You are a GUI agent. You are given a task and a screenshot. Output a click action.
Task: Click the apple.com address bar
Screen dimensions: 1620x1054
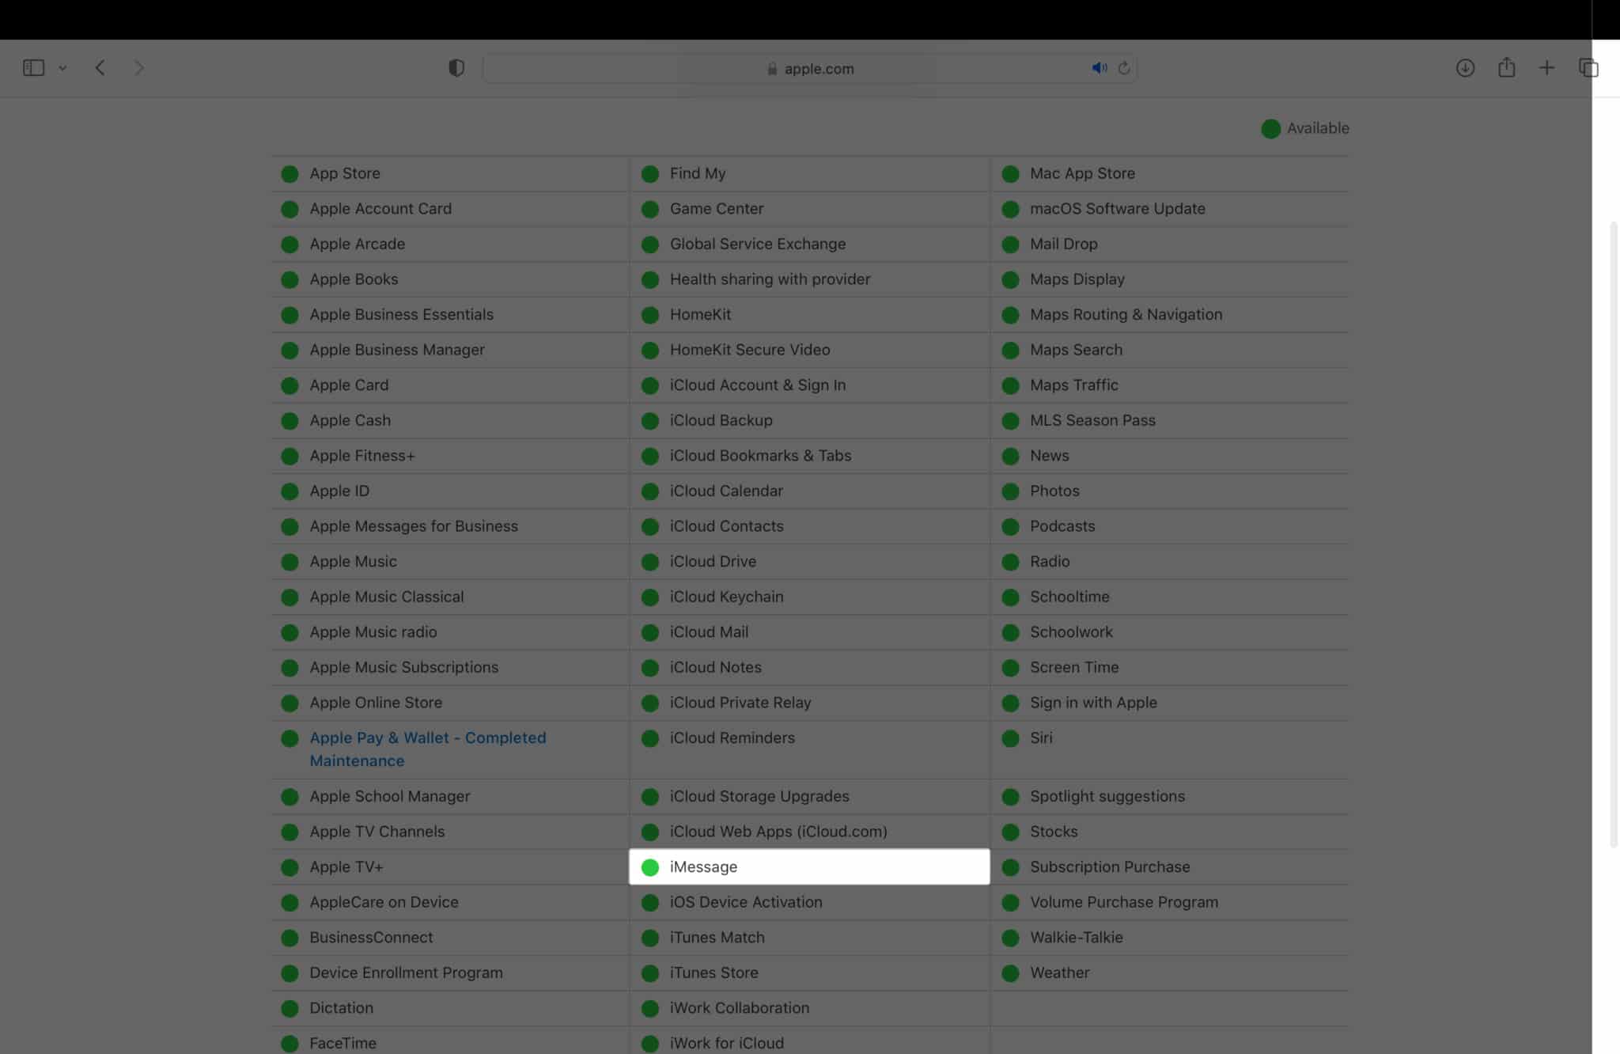[818, 69]
